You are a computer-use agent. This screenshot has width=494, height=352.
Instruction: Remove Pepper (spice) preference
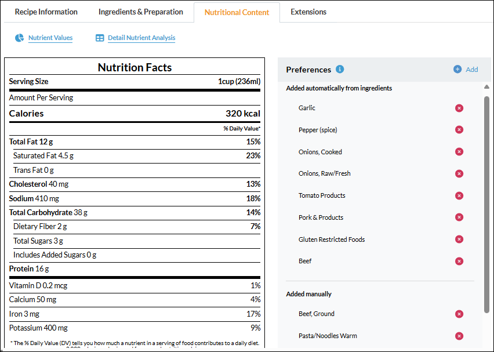point(459,129)
